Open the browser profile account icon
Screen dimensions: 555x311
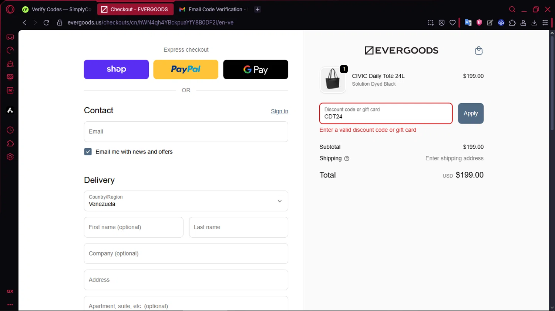[x=523, y=23]
